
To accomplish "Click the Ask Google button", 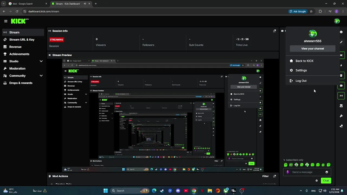I will [x=298, y=11].
